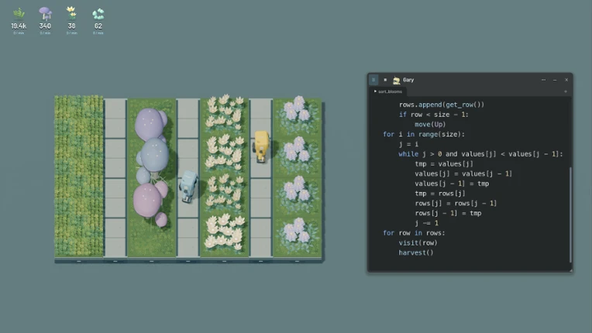The height and width of the screenshot is (333, 592).
Task: Click the visit(row) code line
Action: (x=418, y=243)
